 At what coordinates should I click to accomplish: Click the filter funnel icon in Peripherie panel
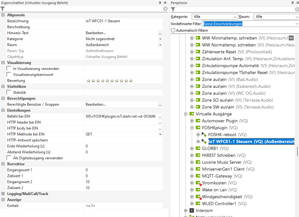pyautogui.click(x=173, y=9)
